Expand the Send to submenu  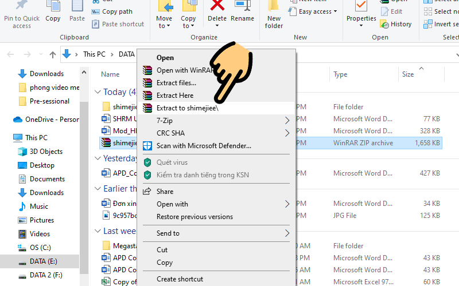(216, 233)
